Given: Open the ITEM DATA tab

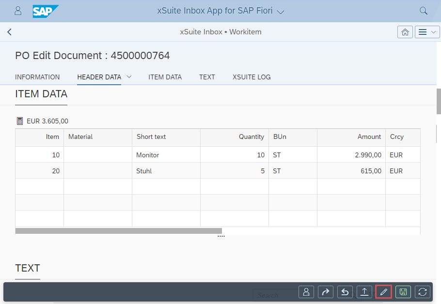Looking at the screenshot, I should 165,77.
